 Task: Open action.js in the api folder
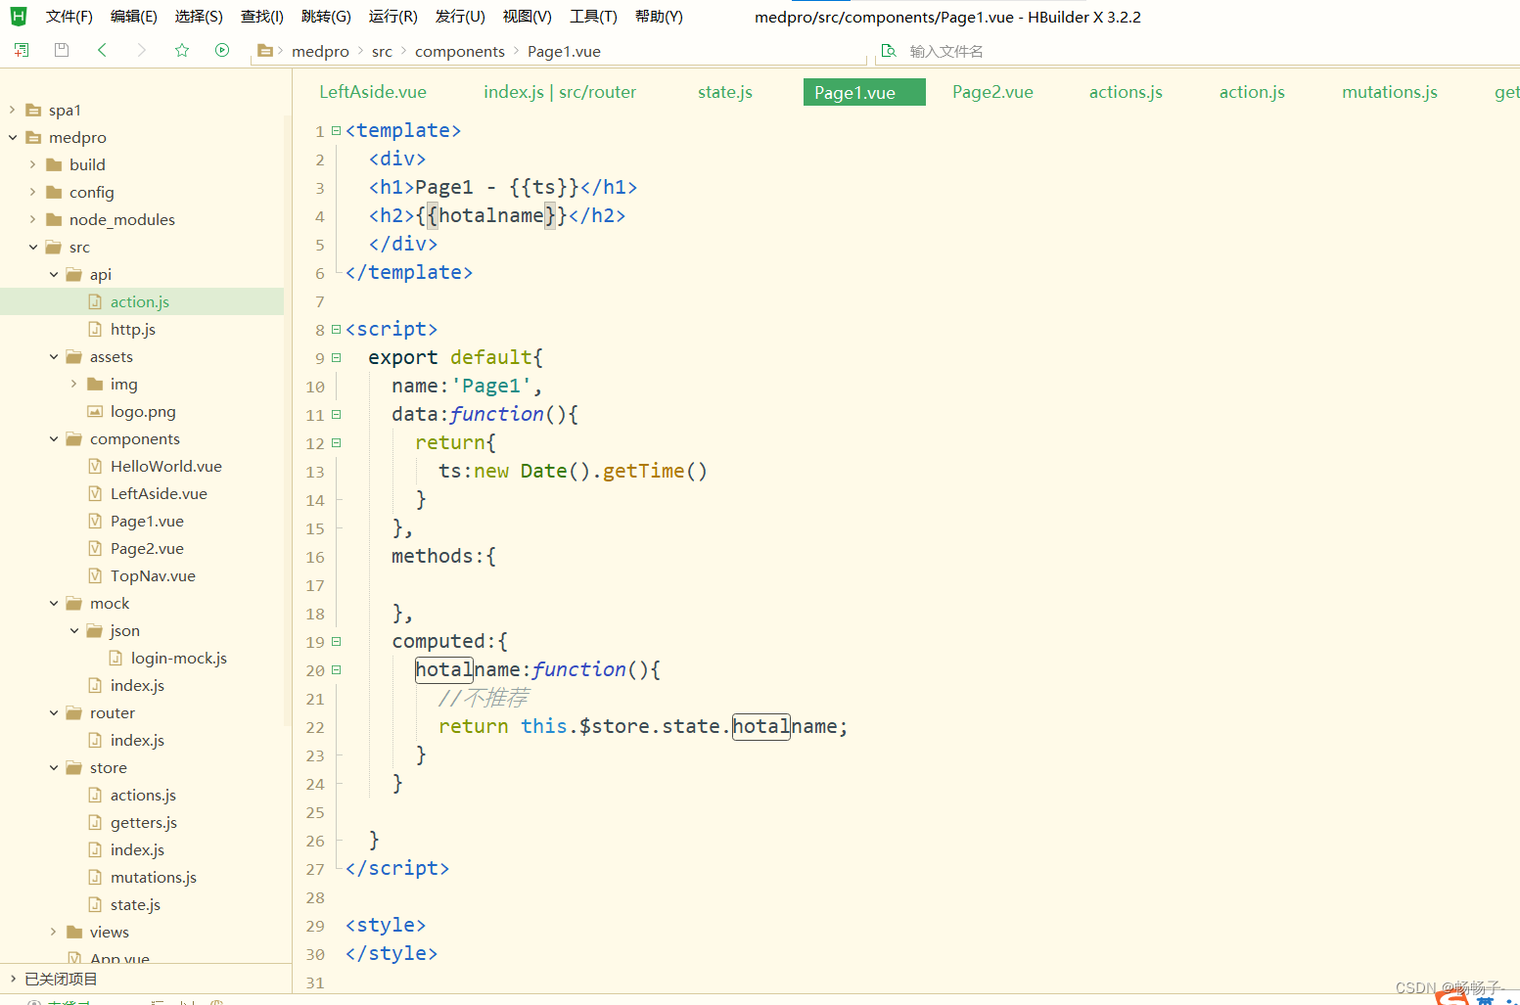tap(142, 301)
